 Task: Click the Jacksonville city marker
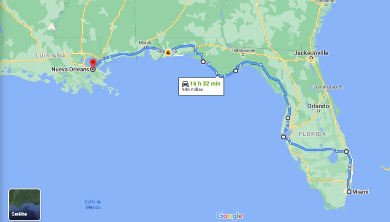(x=311, y=58)
